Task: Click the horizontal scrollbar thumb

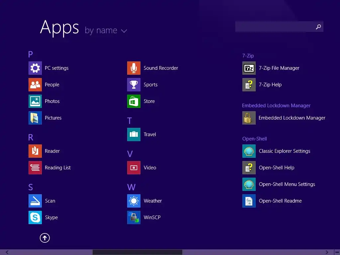Action: (x=137, y=252)
